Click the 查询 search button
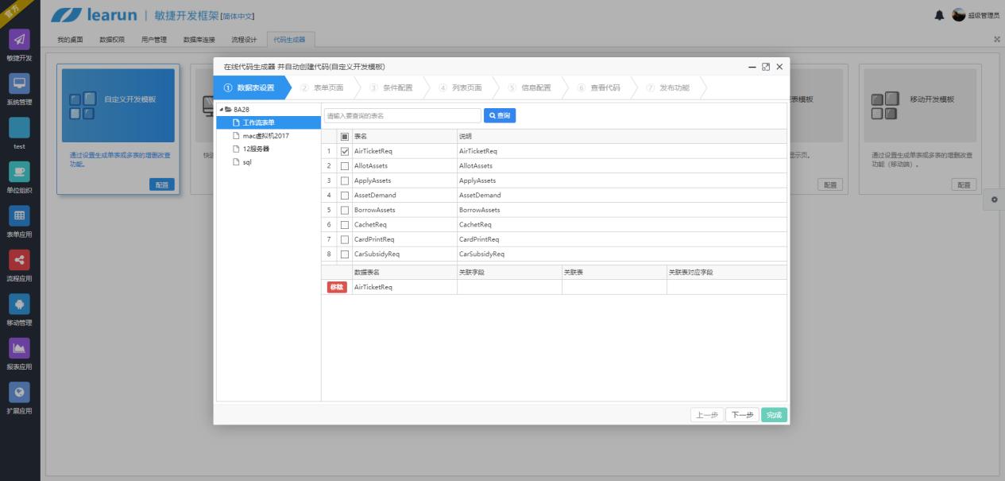 [500, 116]
